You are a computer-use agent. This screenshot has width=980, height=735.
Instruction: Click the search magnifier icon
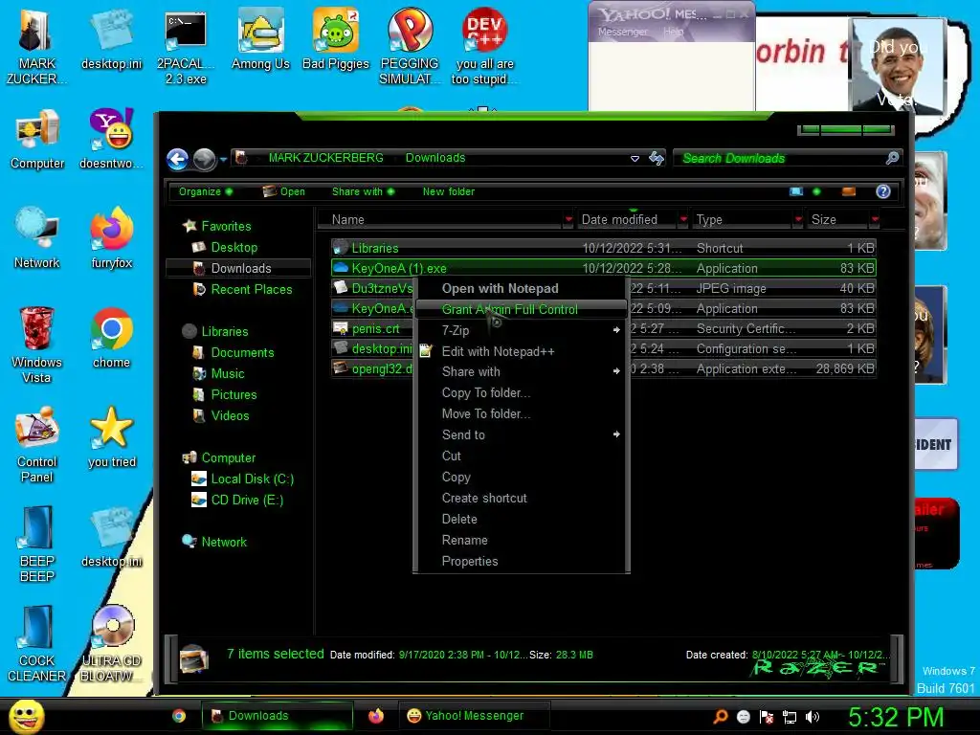[x=893, y=158]
